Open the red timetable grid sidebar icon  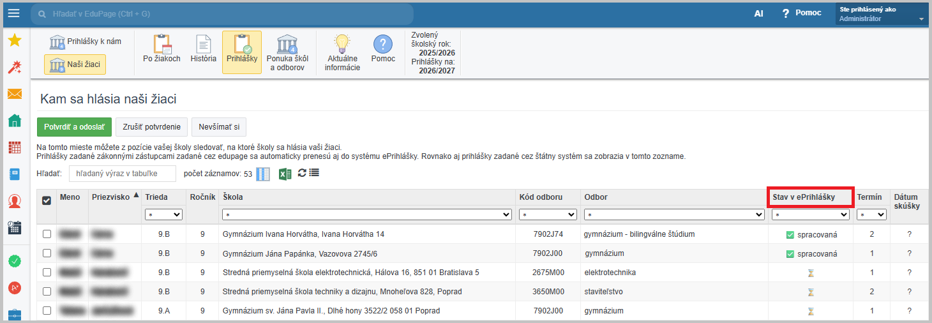click(x=14, y=147)
